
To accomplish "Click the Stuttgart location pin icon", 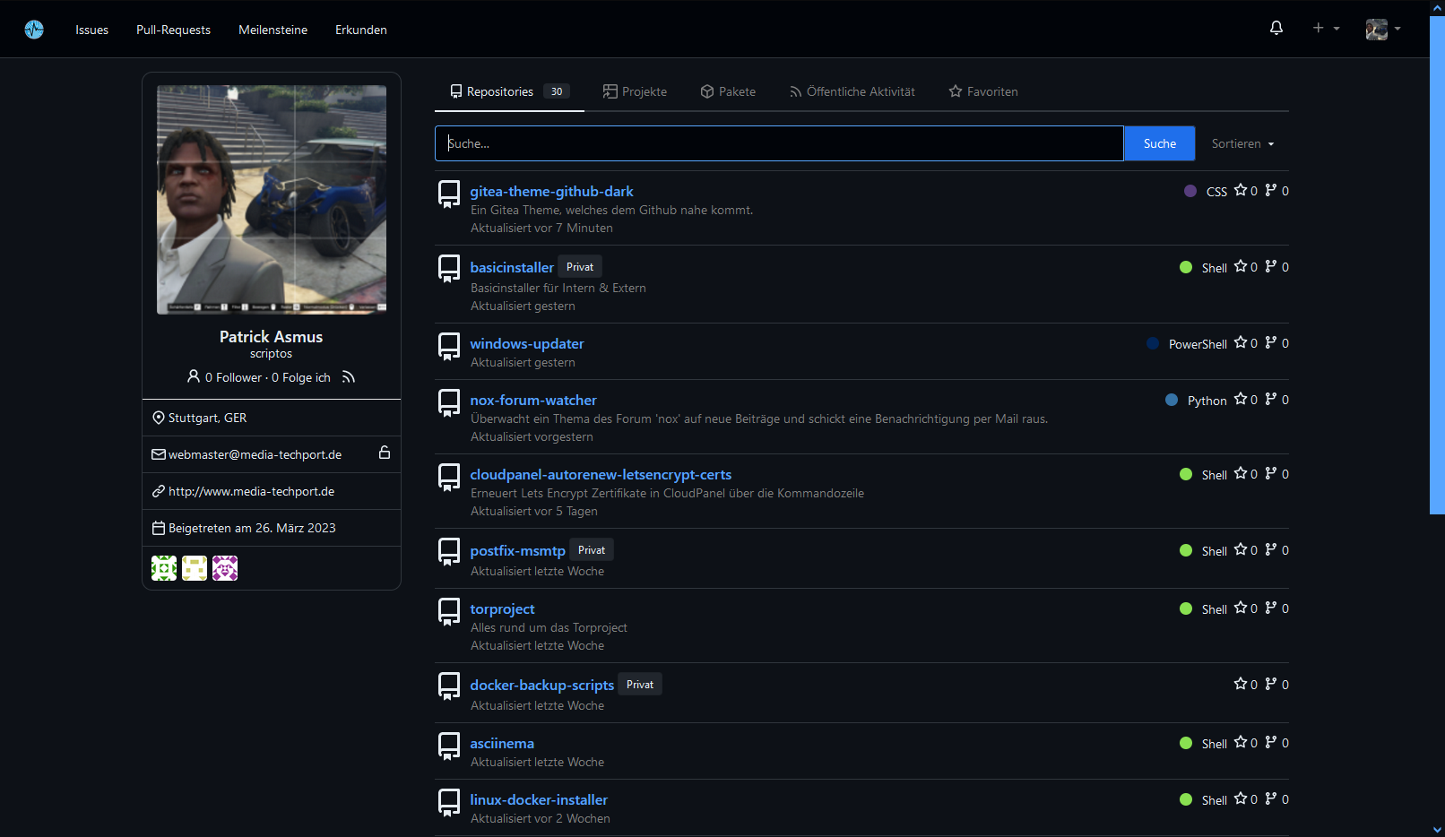I will (x=159, y=418).
